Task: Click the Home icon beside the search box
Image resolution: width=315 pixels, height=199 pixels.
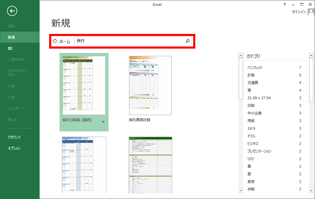Action: 55,41
